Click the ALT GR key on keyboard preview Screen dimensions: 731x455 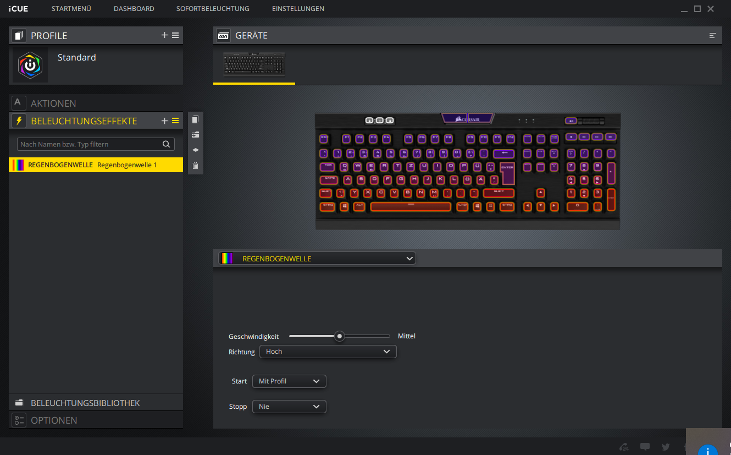pyautogui.click(x=462, y=207)
